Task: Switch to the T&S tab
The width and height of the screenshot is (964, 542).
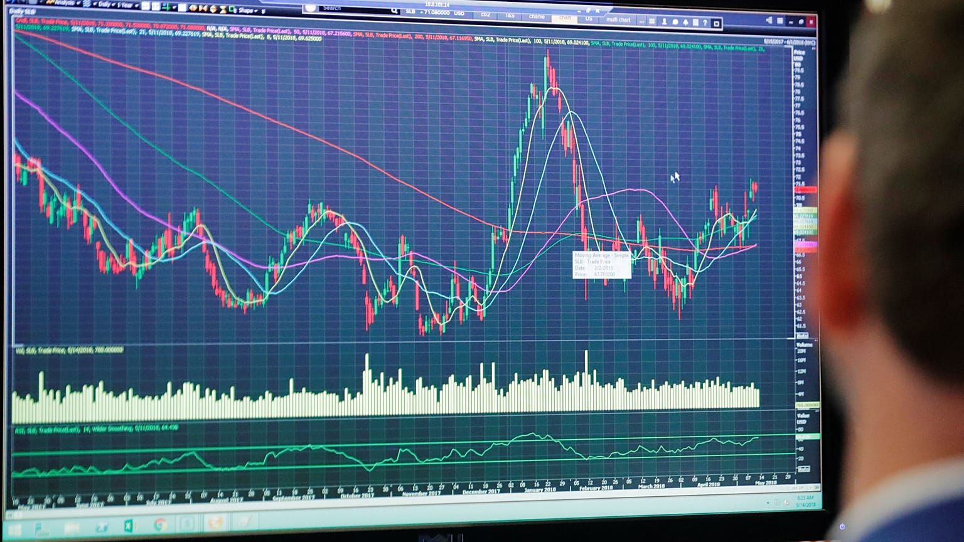Action: pyautogui.click(x=510, y=15)
